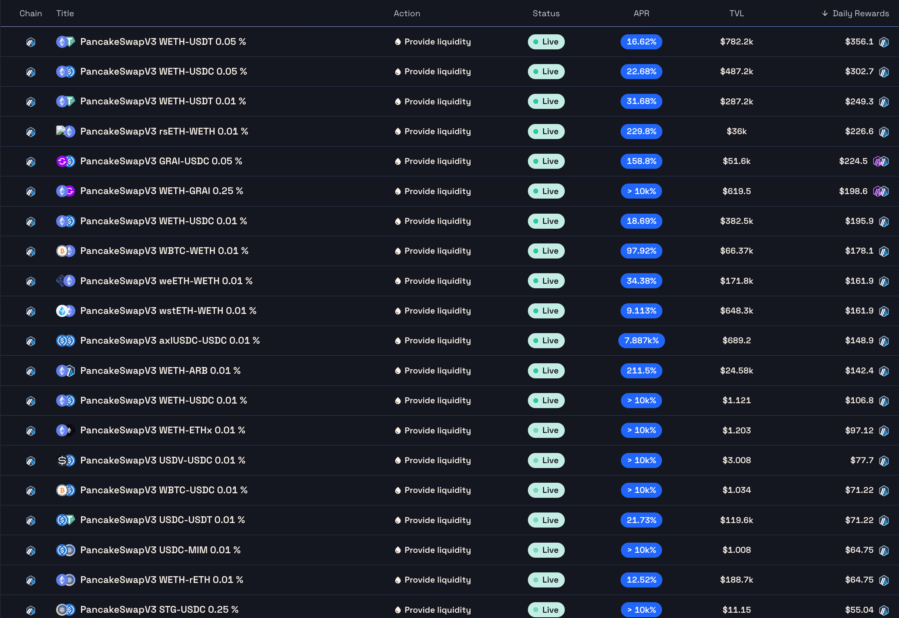Click the $302.7 daily rewards value
Image resolution: width=899 pixels, height=618 pixels.
point(859,71)
